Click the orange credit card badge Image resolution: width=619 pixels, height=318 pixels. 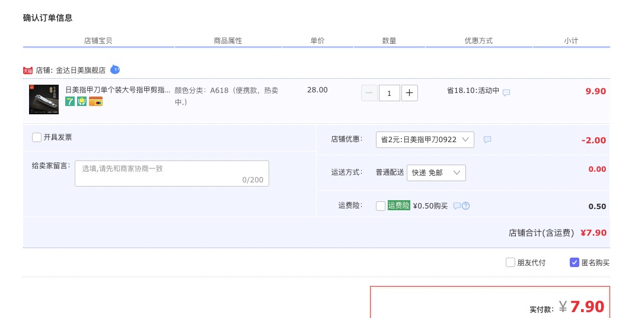pos(95,101)
